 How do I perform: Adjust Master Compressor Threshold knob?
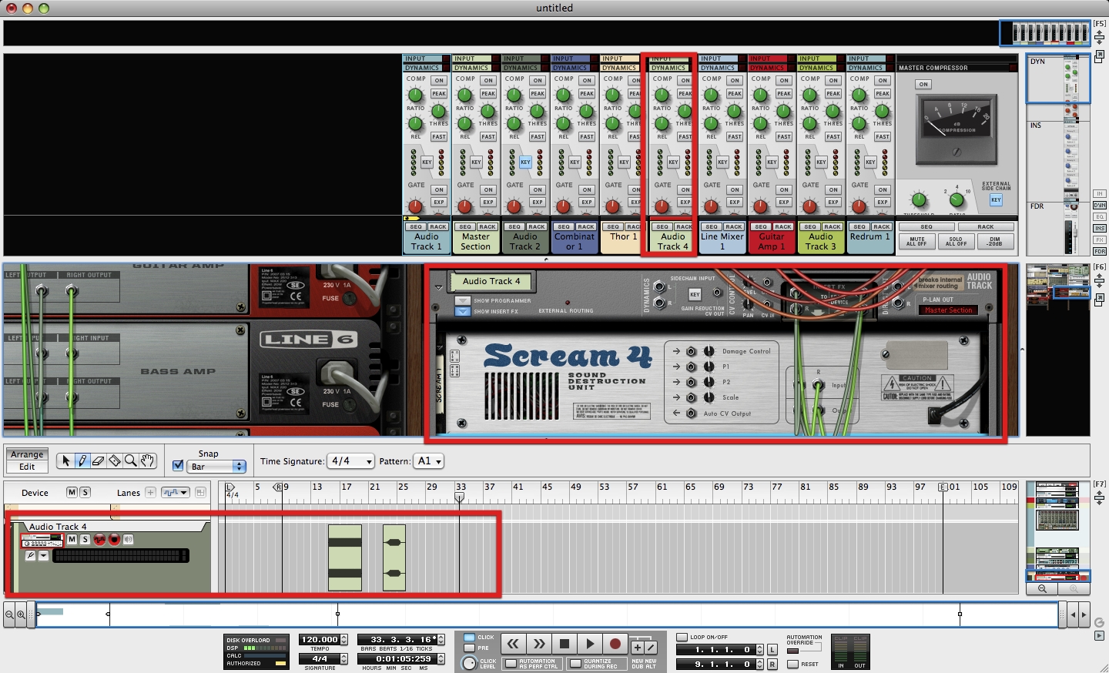pos(918,200)
